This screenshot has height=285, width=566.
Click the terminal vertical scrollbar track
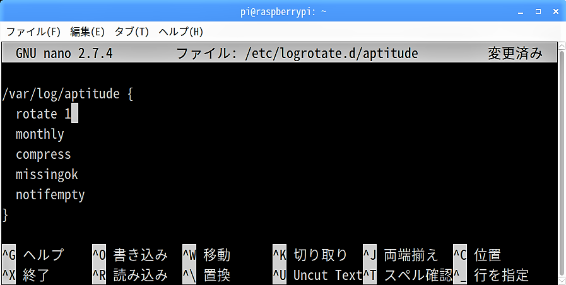(x=562, y=162)
